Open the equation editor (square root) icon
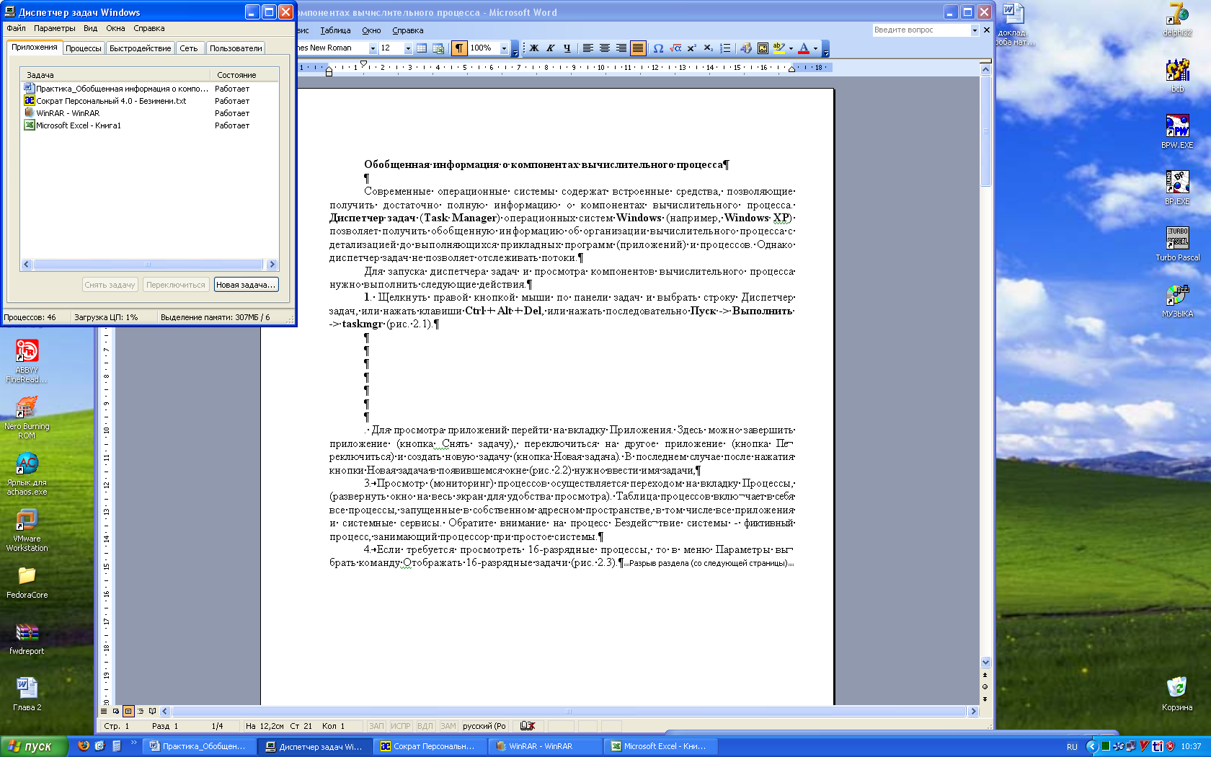 (675, 48)
